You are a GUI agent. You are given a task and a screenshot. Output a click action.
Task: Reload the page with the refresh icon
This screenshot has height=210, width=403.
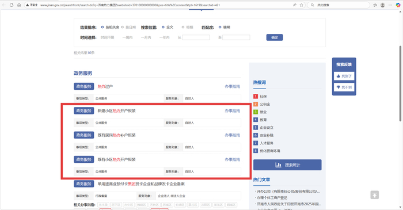click(12, 5)
